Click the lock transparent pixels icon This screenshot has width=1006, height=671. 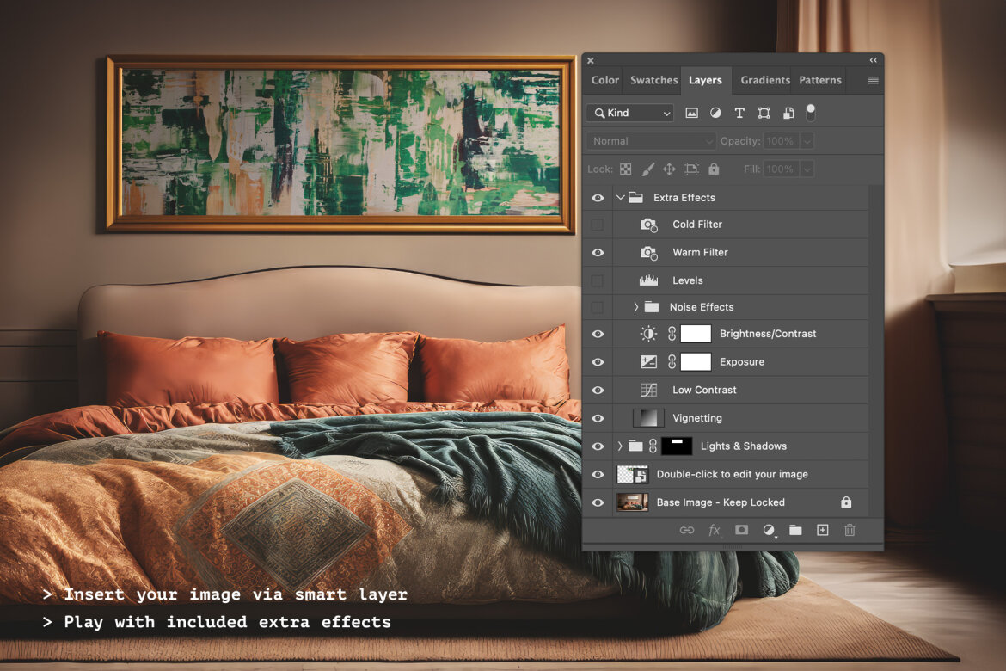click(626, 169)
